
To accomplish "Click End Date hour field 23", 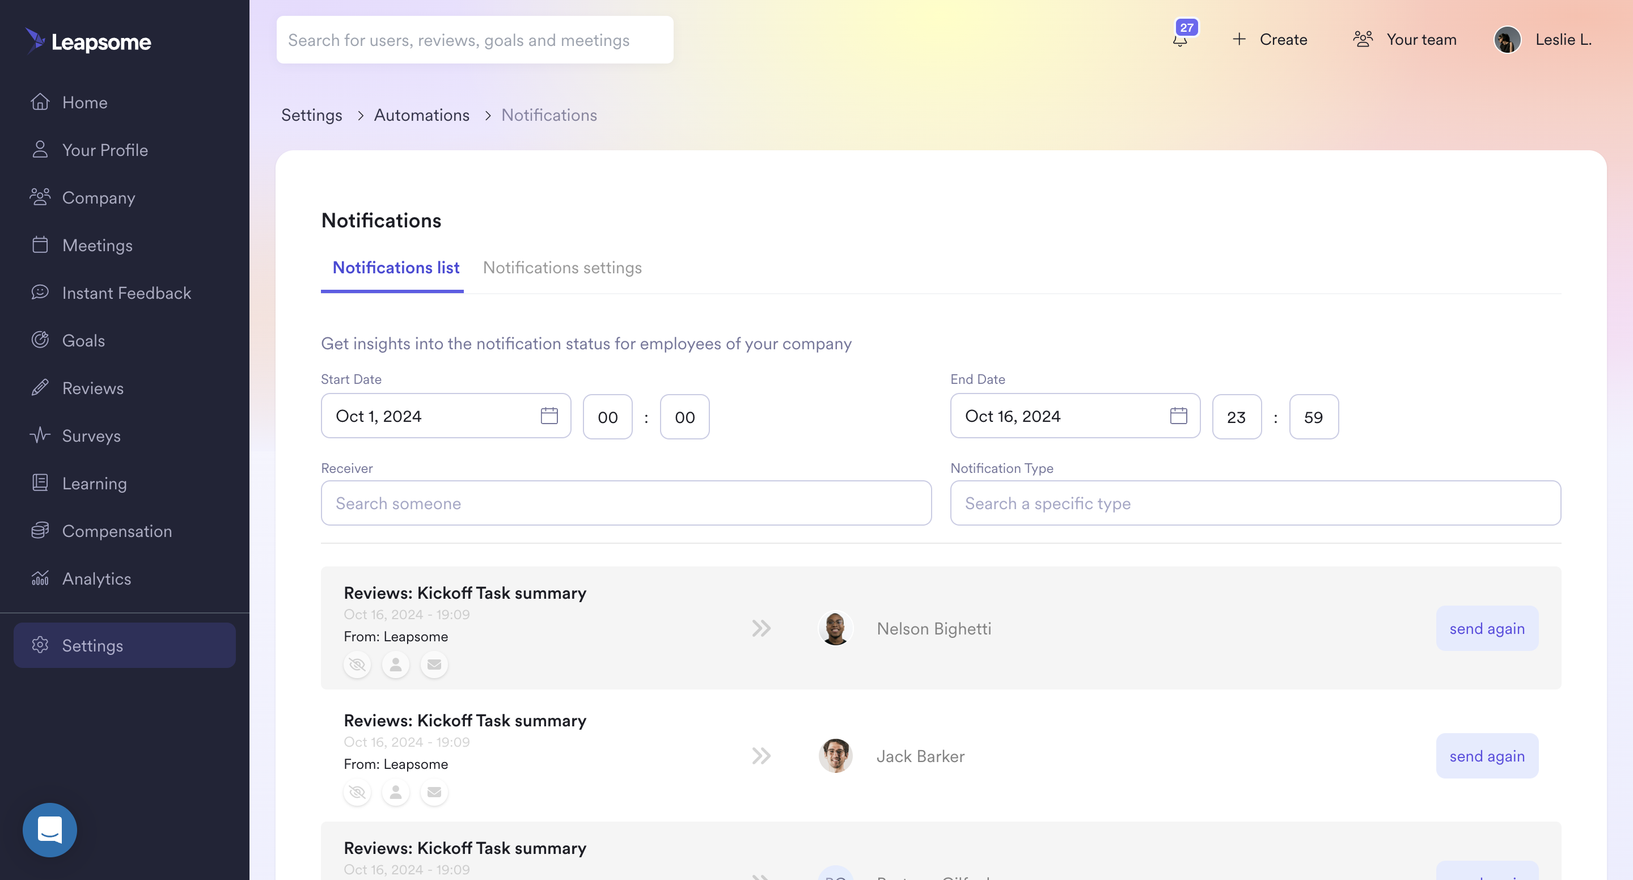I will [x=1237, y=417].
